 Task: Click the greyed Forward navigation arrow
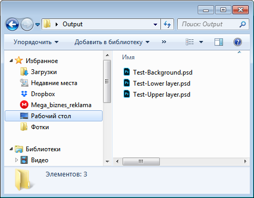tap(27, 24)
